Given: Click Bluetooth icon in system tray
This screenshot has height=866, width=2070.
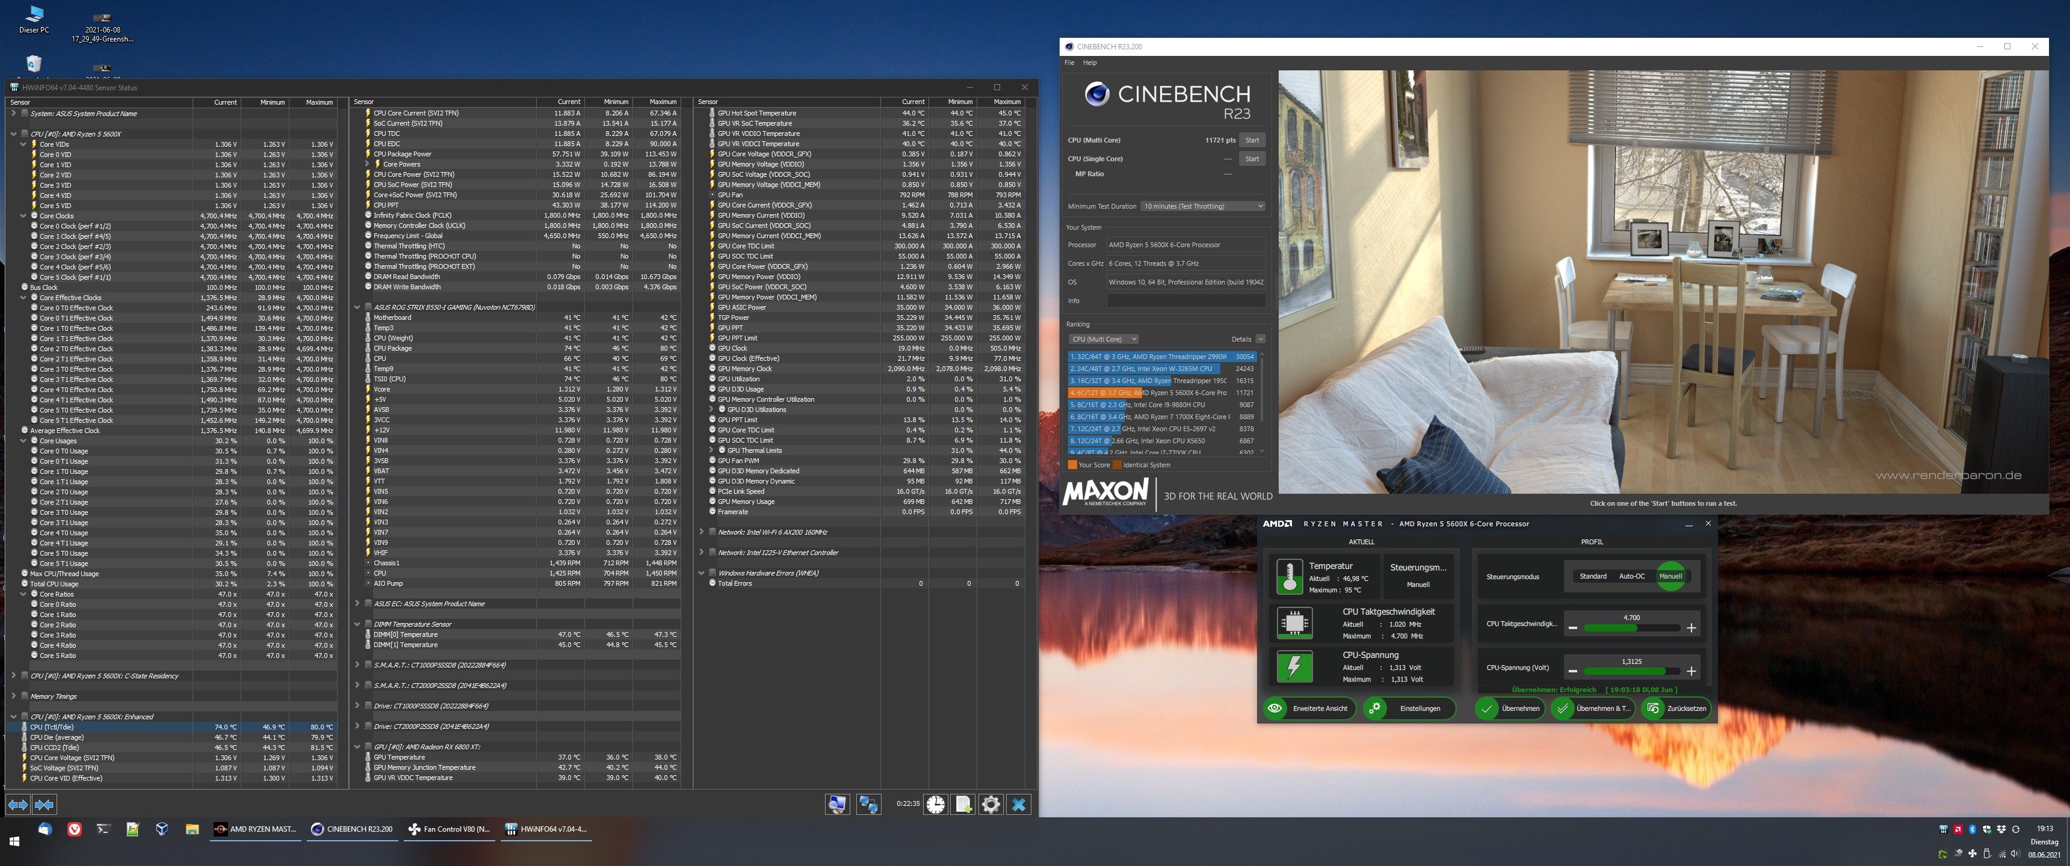Looking at the screenshot, I should (1973, 830).
